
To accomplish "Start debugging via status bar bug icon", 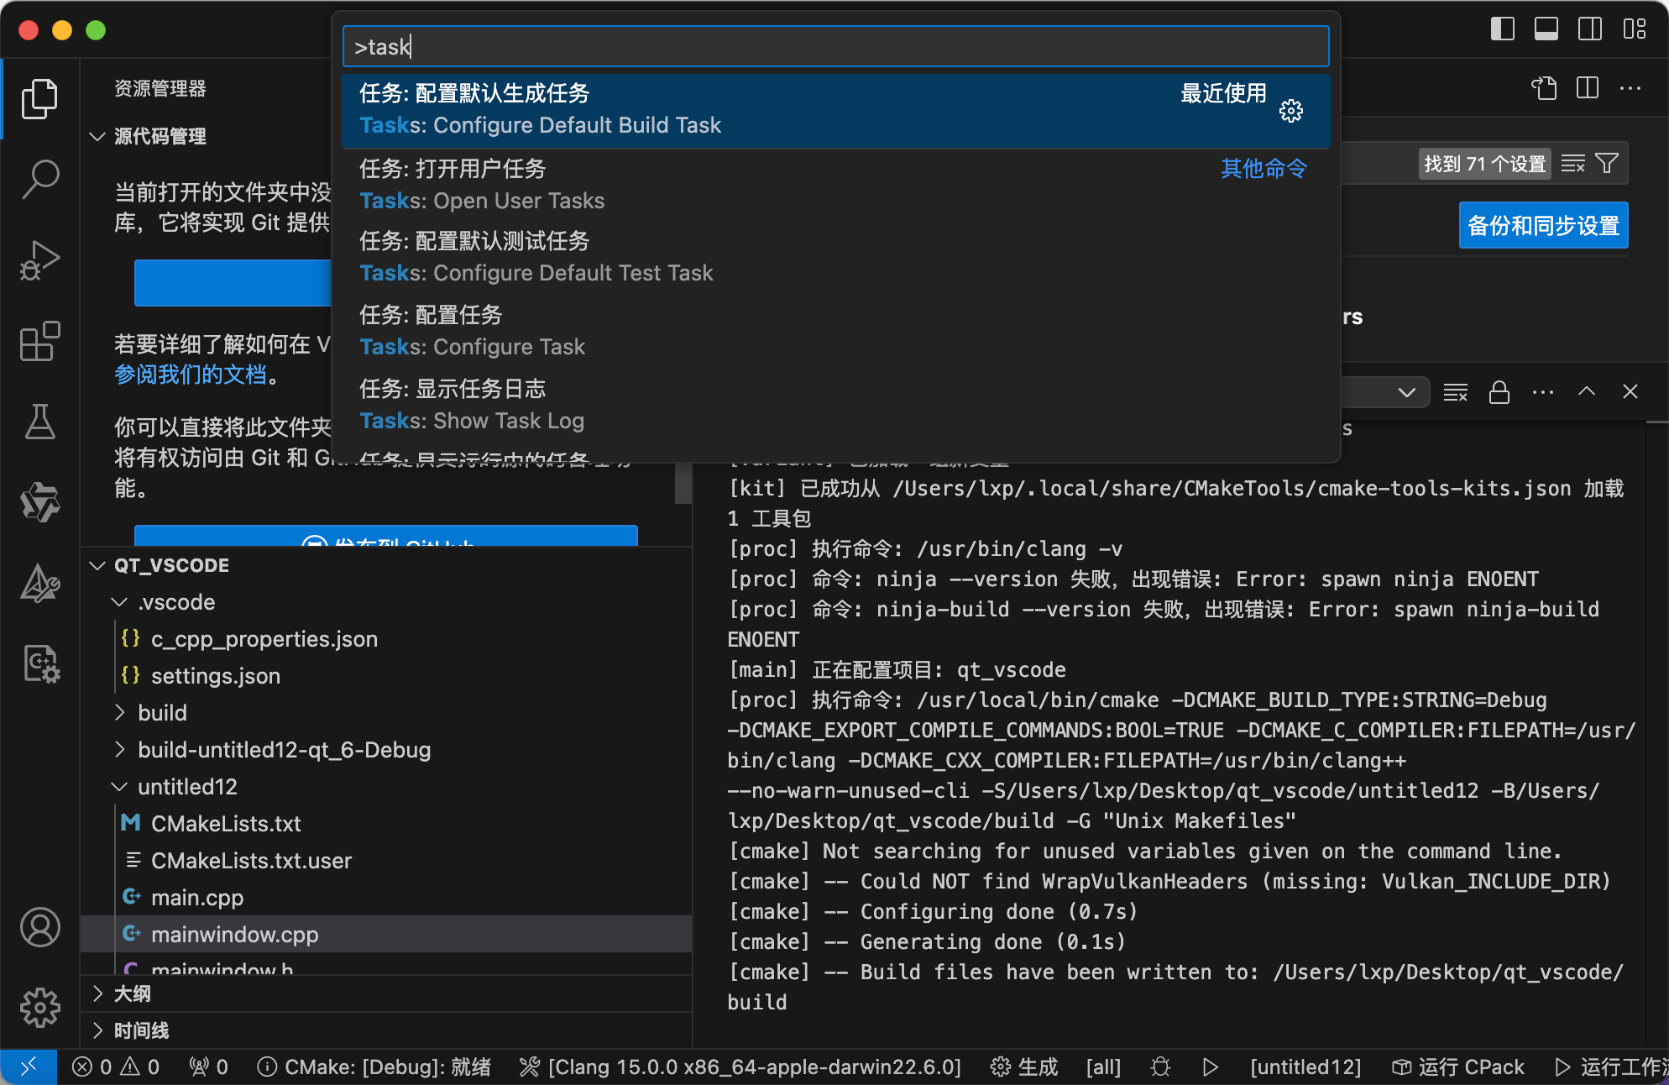I will (x=1160, y=1067).
